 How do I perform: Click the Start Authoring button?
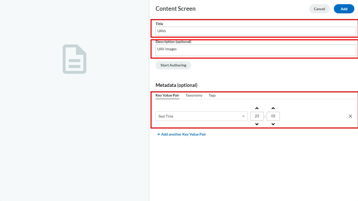tap(173, 65)
